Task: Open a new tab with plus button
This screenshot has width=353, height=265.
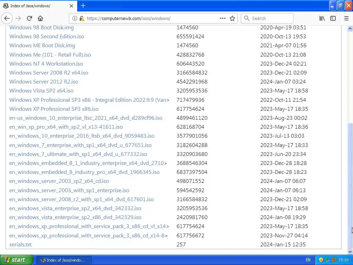Action: click(x=83, y=6)
